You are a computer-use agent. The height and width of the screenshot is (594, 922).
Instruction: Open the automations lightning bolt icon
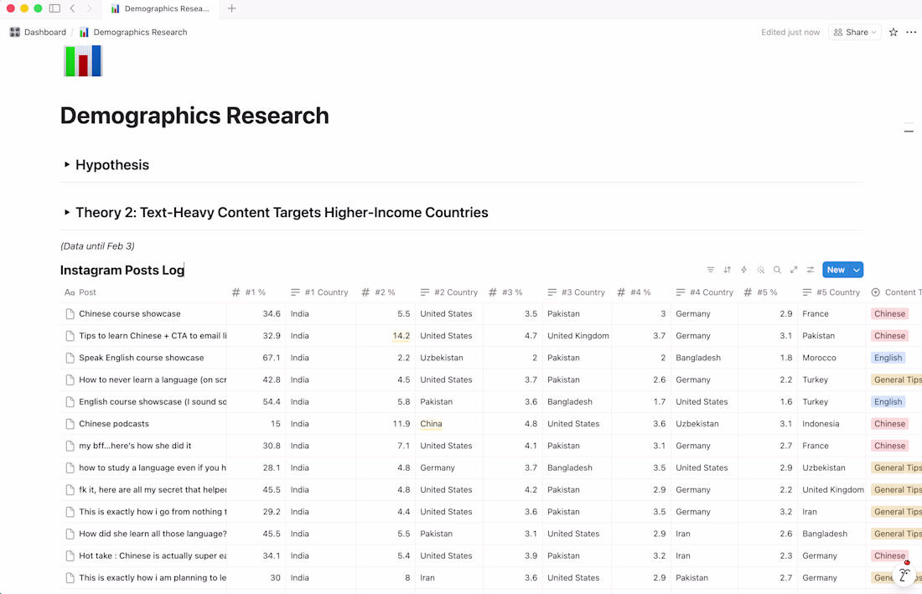(743, 270)
